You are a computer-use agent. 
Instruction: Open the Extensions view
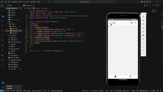tap(2, 26)
